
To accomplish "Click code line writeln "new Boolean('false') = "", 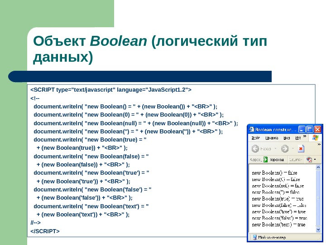I will pos(92,190).
